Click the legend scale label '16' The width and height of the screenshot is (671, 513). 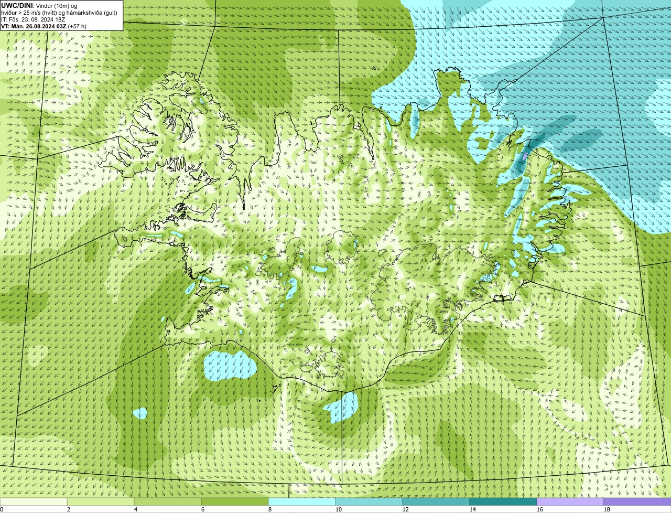540,509
